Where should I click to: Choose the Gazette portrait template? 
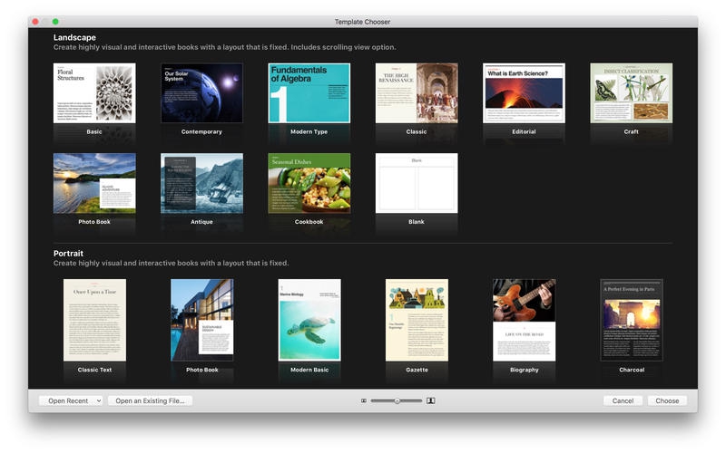(417, 320)
